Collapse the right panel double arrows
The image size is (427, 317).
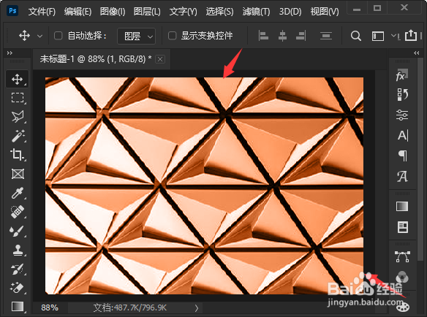click(416, 53)
